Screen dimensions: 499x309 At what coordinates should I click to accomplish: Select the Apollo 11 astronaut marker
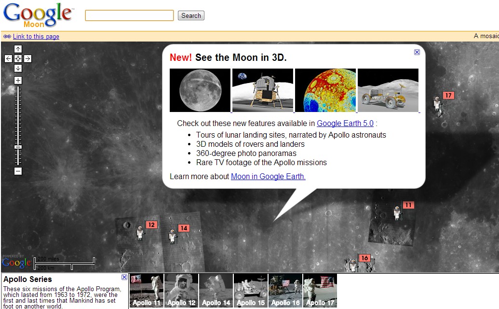pos(396,212)
